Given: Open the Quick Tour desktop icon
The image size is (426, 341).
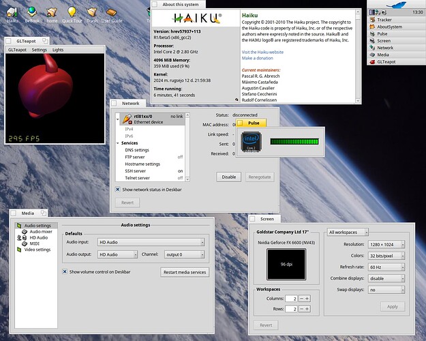Looking at the screenshot, I should pos(72,12).
